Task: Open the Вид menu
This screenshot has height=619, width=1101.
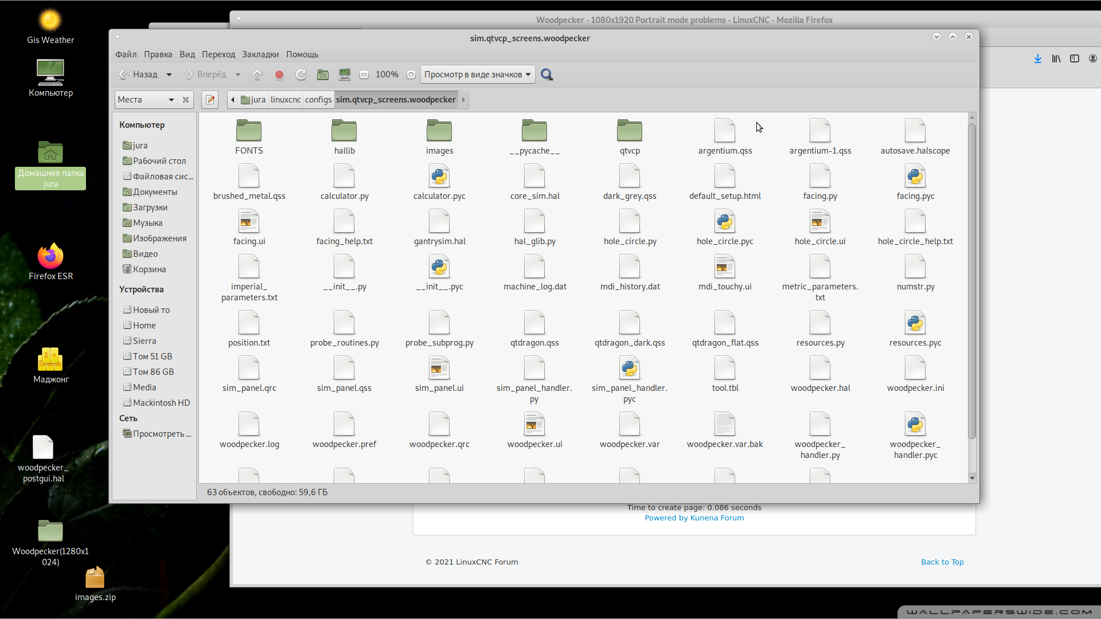Action: (187, 54)
